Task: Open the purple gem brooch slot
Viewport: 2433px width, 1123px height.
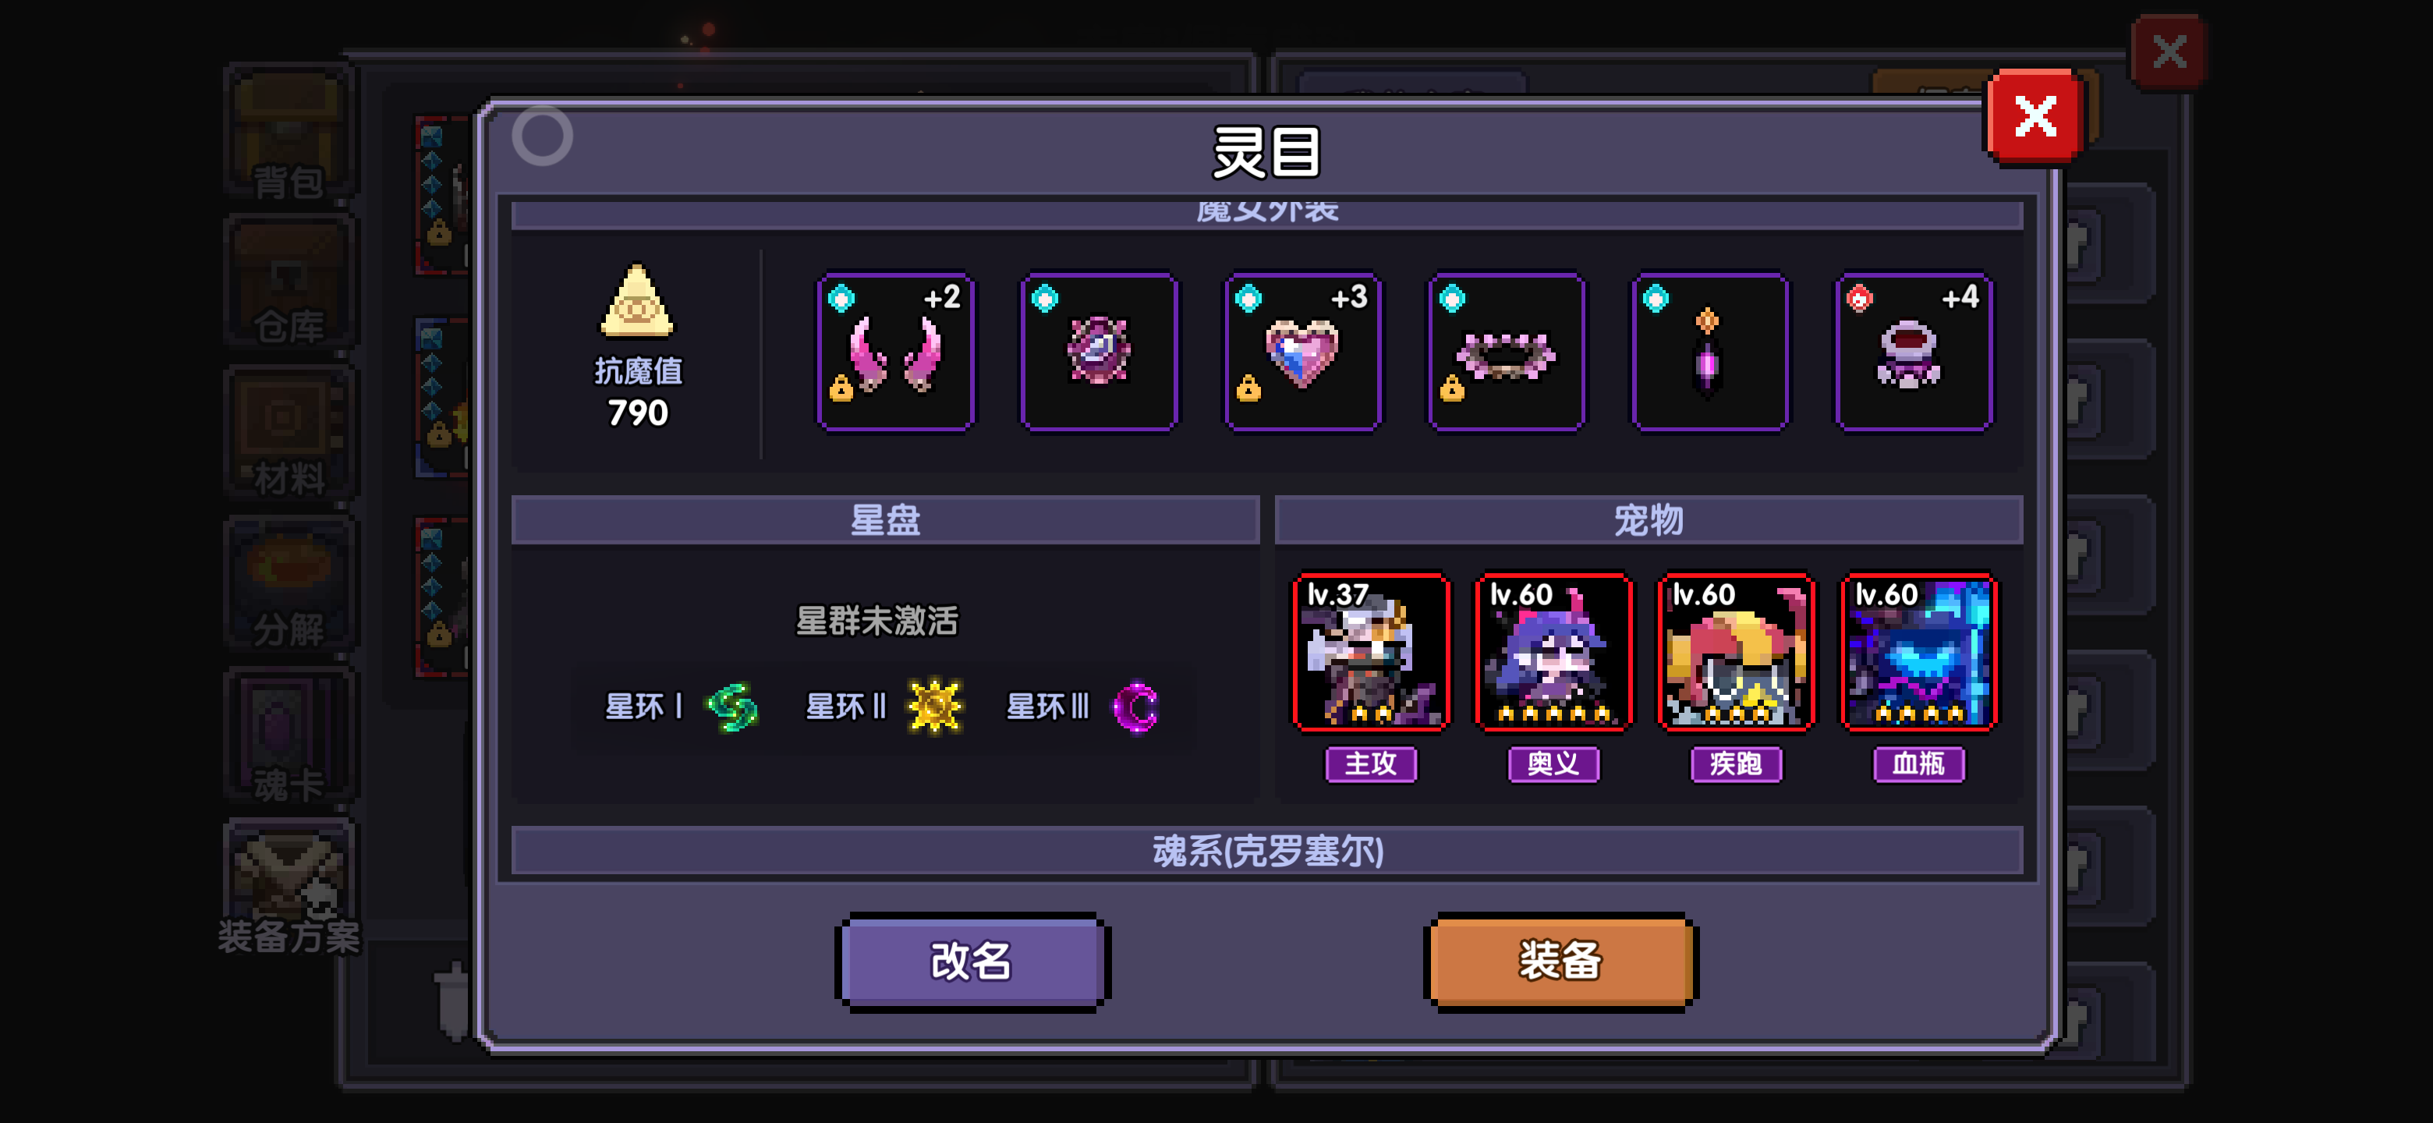Action: point(1099,352)
